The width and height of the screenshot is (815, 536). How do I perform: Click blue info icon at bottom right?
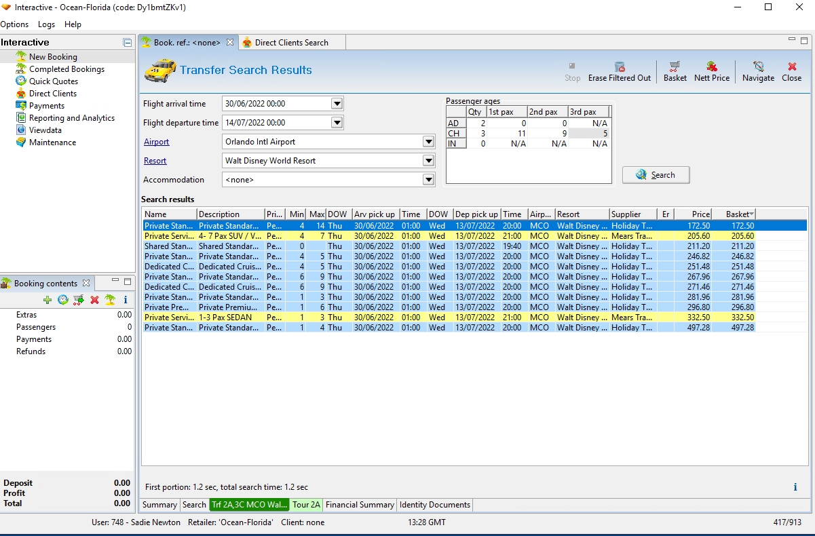point(795,487)
